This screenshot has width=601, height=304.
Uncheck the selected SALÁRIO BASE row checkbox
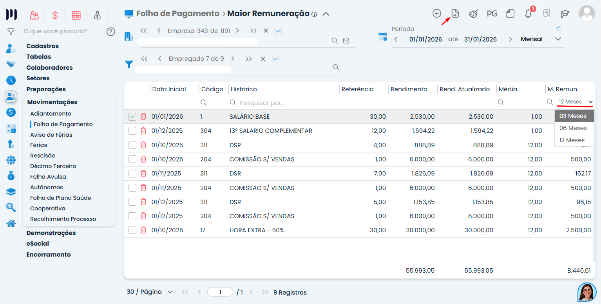(132, 116)
